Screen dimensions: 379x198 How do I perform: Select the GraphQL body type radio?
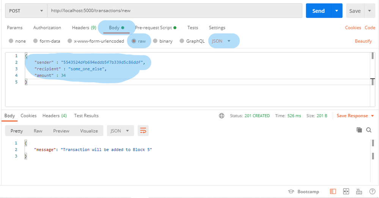[182, 41]
